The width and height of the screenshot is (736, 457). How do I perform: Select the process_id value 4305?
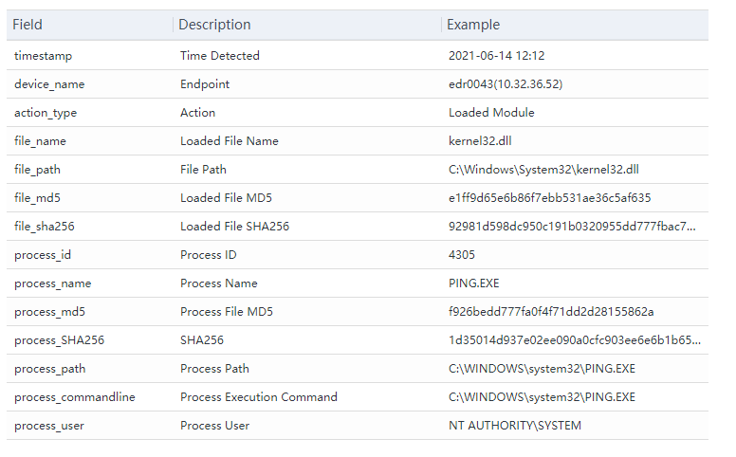462,255
